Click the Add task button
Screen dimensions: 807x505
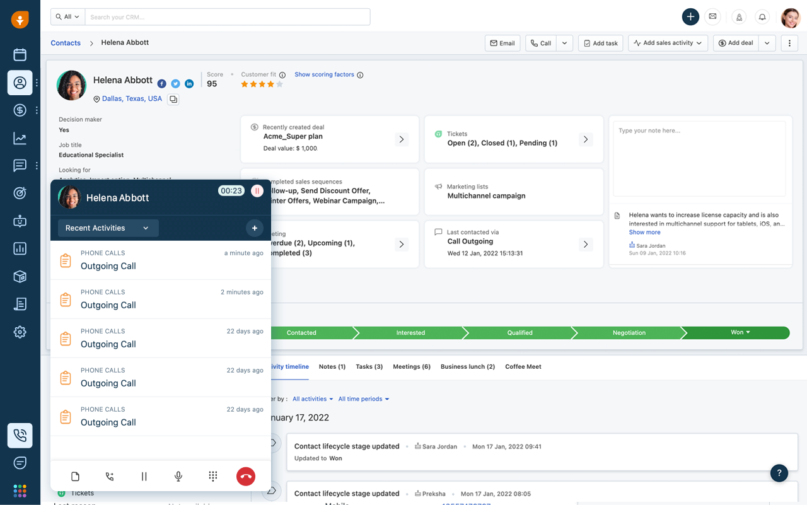coord(600,43)
